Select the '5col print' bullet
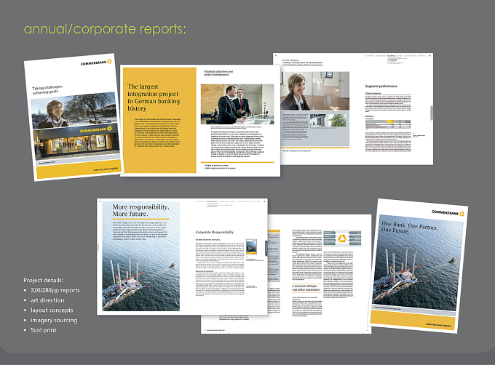Screen dimensions: 495x365 point(44,330)
